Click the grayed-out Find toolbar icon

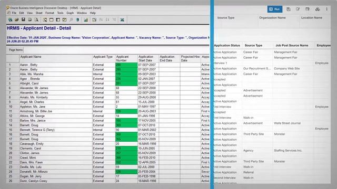(x=71, y=20)
